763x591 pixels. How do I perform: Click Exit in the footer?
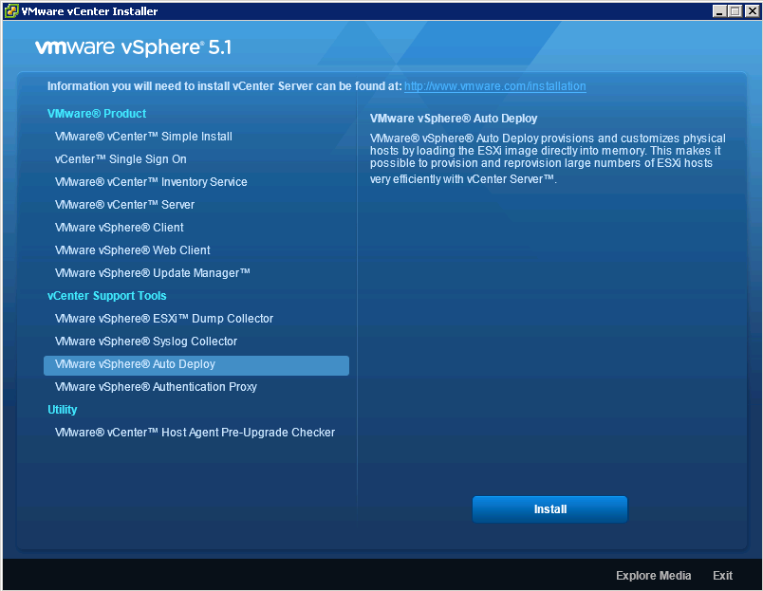(722, 576)
